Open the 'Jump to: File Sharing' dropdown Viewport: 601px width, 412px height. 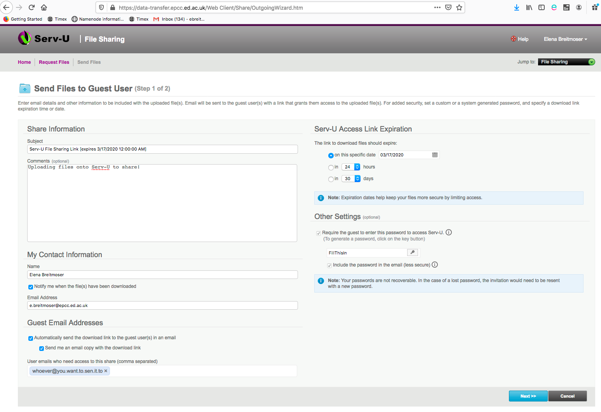pyautogui.click(x=566, y=62)
